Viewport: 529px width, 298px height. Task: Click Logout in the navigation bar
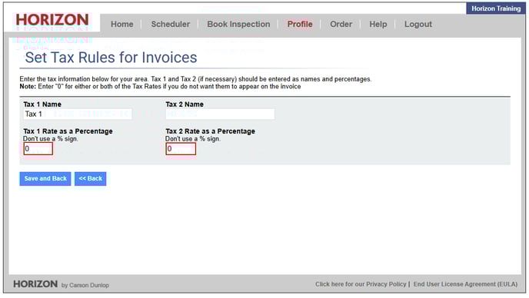418,25
